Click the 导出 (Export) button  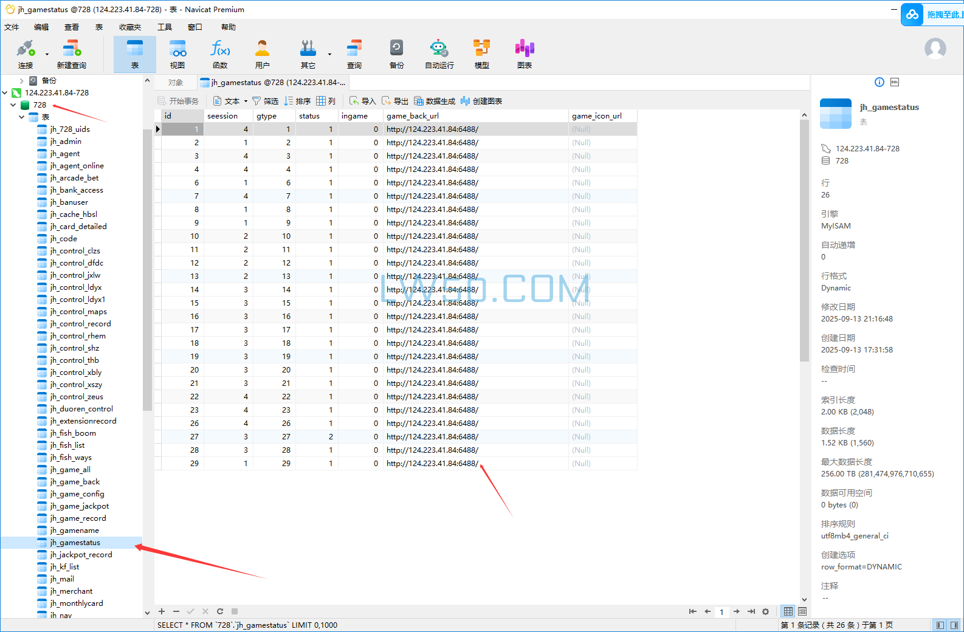(395, 101)
